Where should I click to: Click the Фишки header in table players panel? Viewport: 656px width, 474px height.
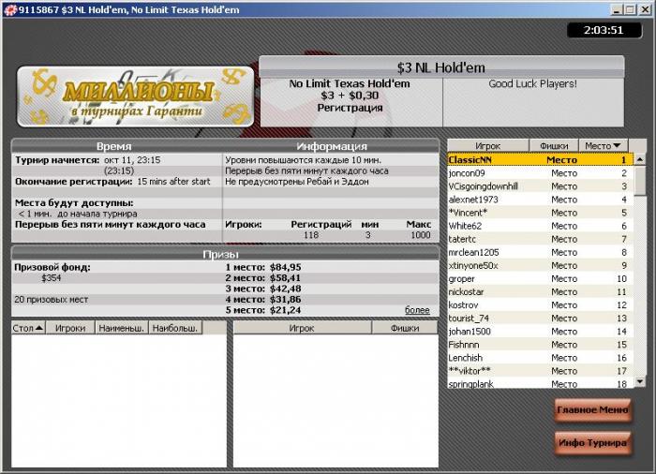[405, 328]
